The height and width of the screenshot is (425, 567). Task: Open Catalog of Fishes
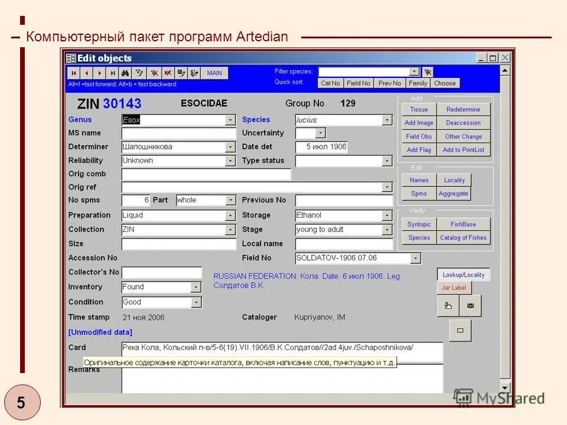coord(463,238)
